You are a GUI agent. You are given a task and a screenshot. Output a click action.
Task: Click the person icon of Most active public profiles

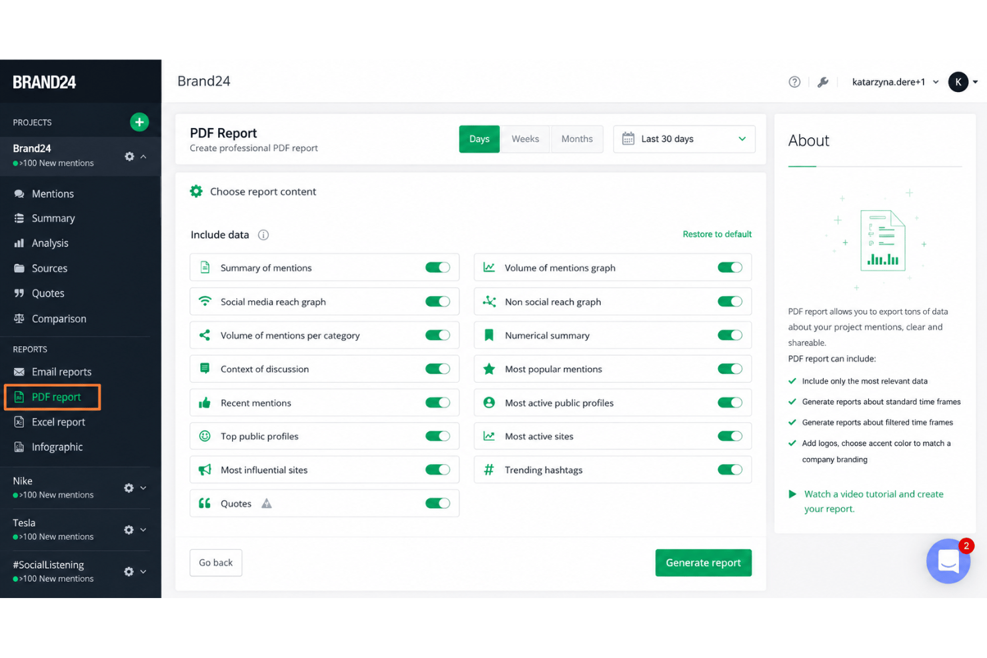pos(489,403)
